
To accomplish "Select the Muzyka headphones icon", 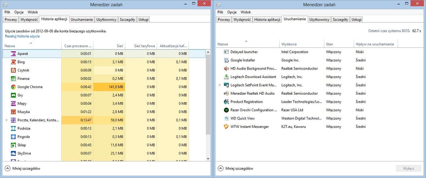I will tap(13, 112).
